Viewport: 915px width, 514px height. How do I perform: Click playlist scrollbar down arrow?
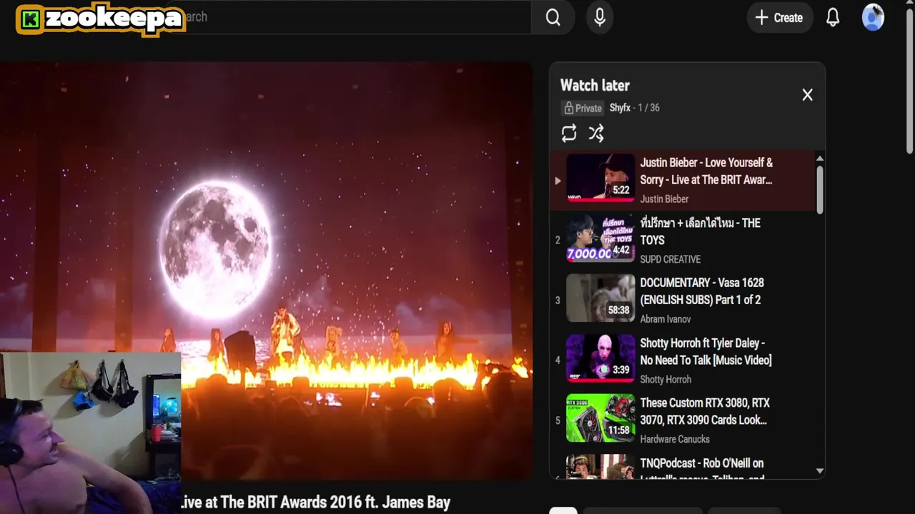[820, 471]
